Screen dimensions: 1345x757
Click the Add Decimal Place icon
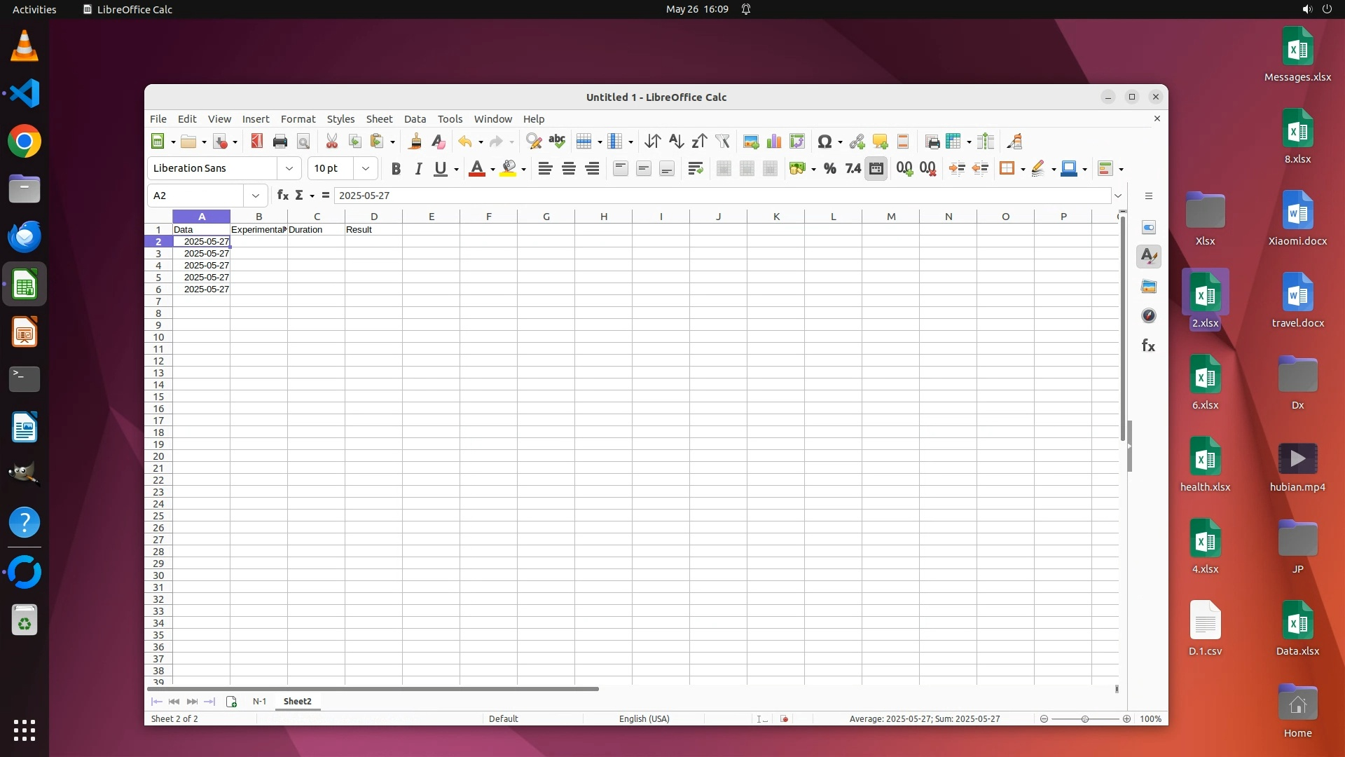pos(904,168)
